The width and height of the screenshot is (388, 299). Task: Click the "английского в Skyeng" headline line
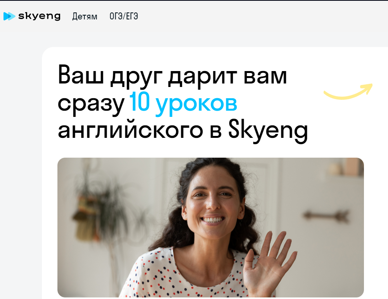pyautogui.click(x=183, y=130)
